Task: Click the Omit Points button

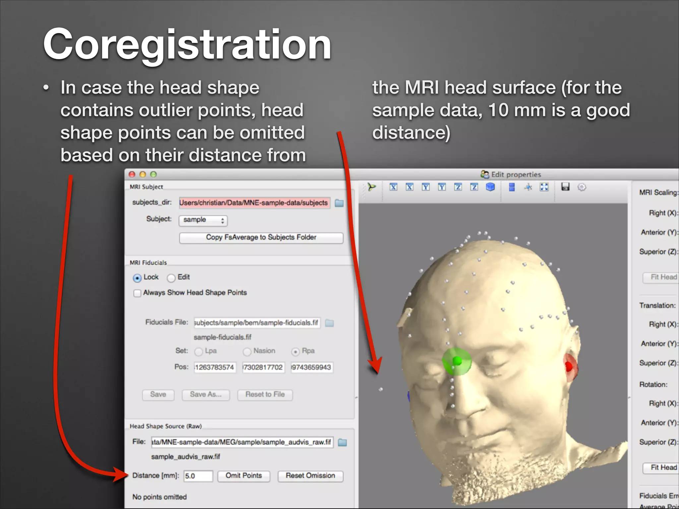Action: click(x=244, y=476)
